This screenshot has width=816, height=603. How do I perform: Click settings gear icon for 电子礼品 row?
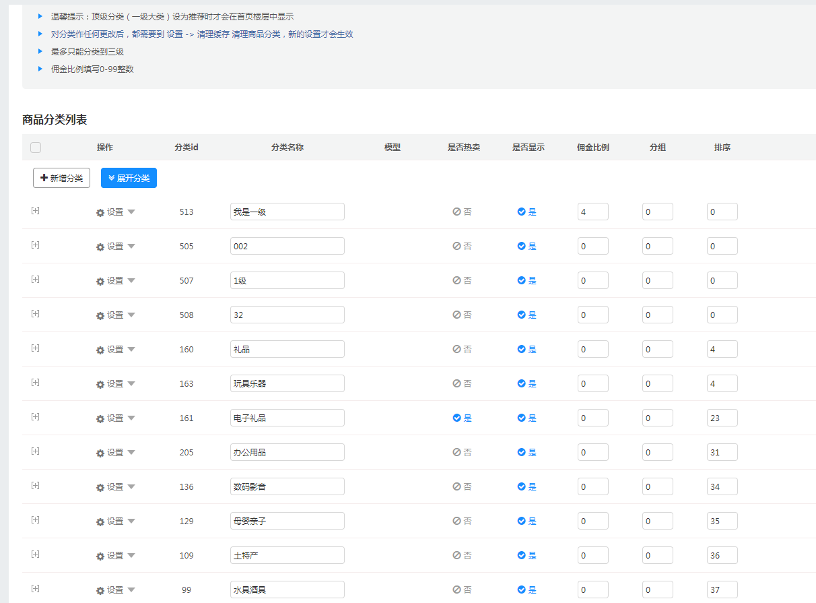[100, 418]
